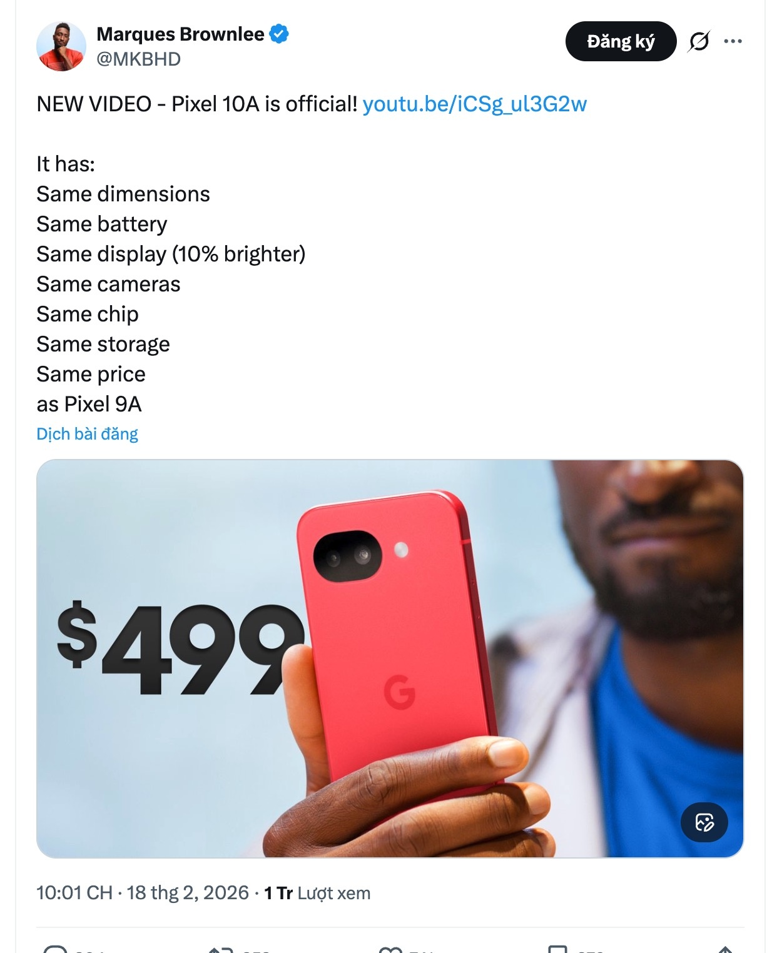The width and height of the screenshot is (777, 953).
Task: Open the Marques Brownlee display name
Action: (x=180, y=34)
